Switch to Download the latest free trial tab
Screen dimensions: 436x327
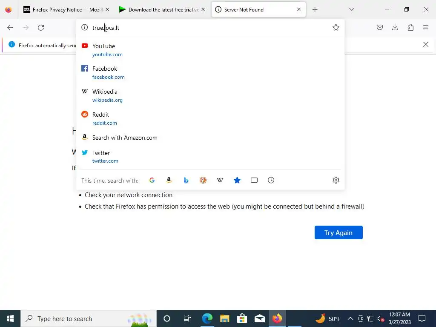[x=162, y=9]
